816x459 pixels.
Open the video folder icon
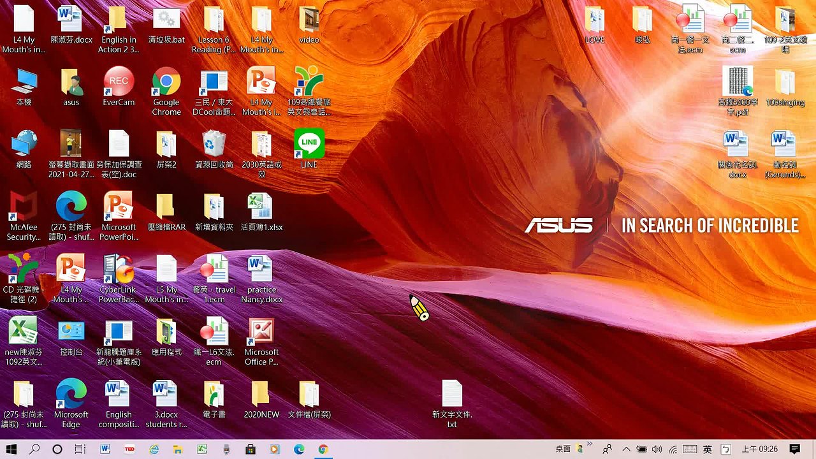[x=309, y=25]
